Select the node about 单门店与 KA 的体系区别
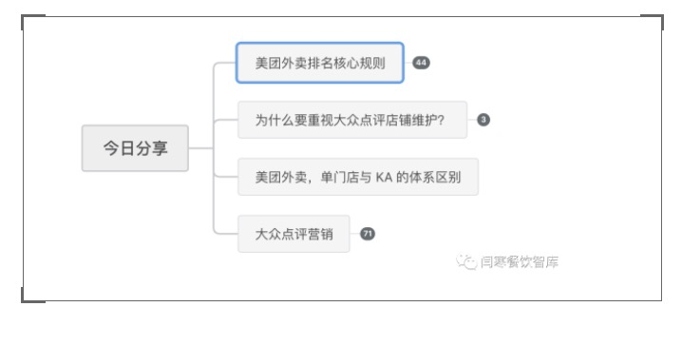This screenshot has height=364, width=682. [x=358, y=177]
